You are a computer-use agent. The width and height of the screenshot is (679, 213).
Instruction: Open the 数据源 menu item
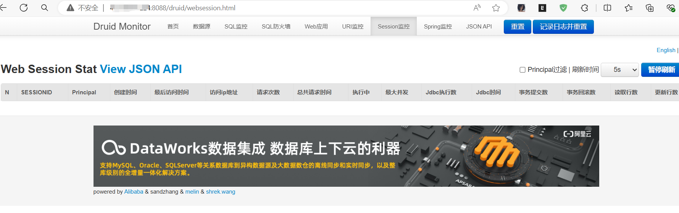pyautogui.click(x=202, y=26)
